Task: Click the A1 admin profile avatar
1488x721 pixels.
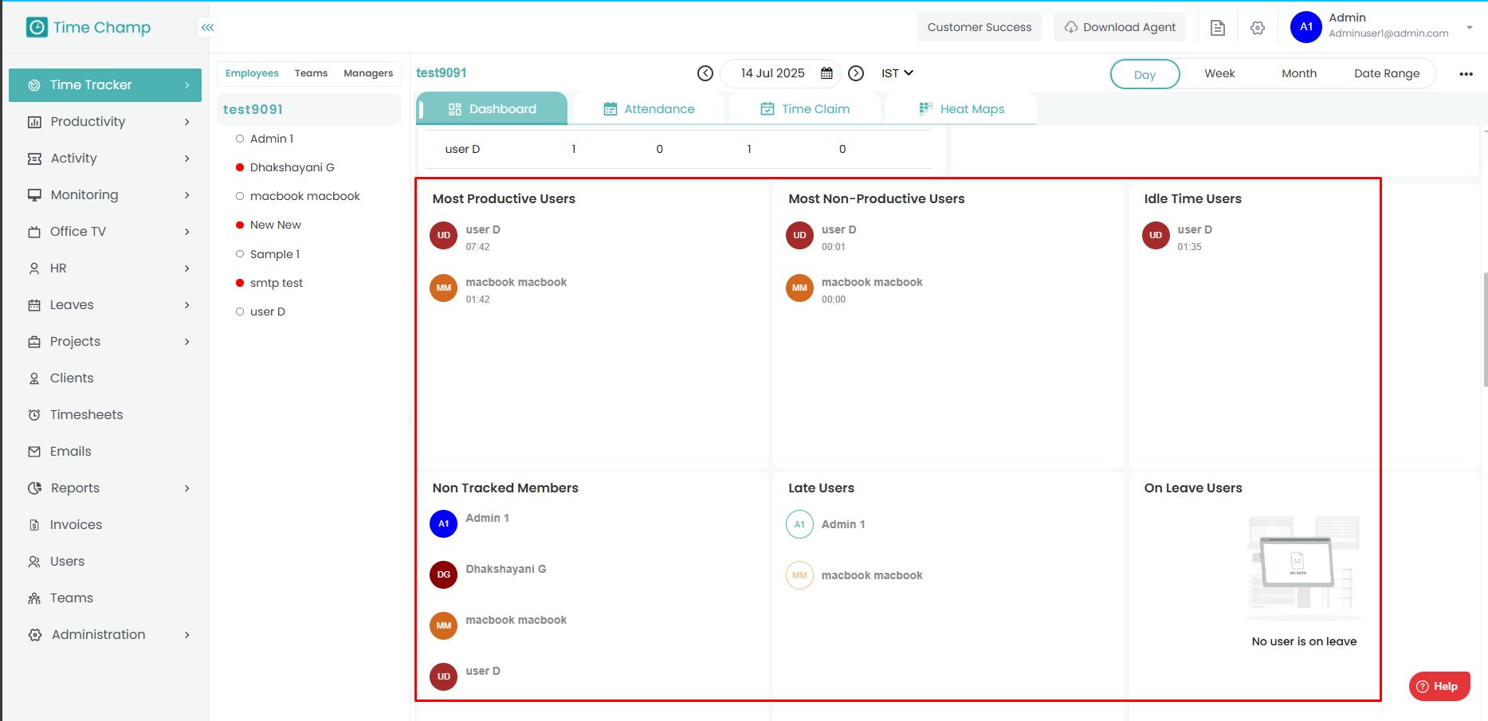Action: (1306, 27)
